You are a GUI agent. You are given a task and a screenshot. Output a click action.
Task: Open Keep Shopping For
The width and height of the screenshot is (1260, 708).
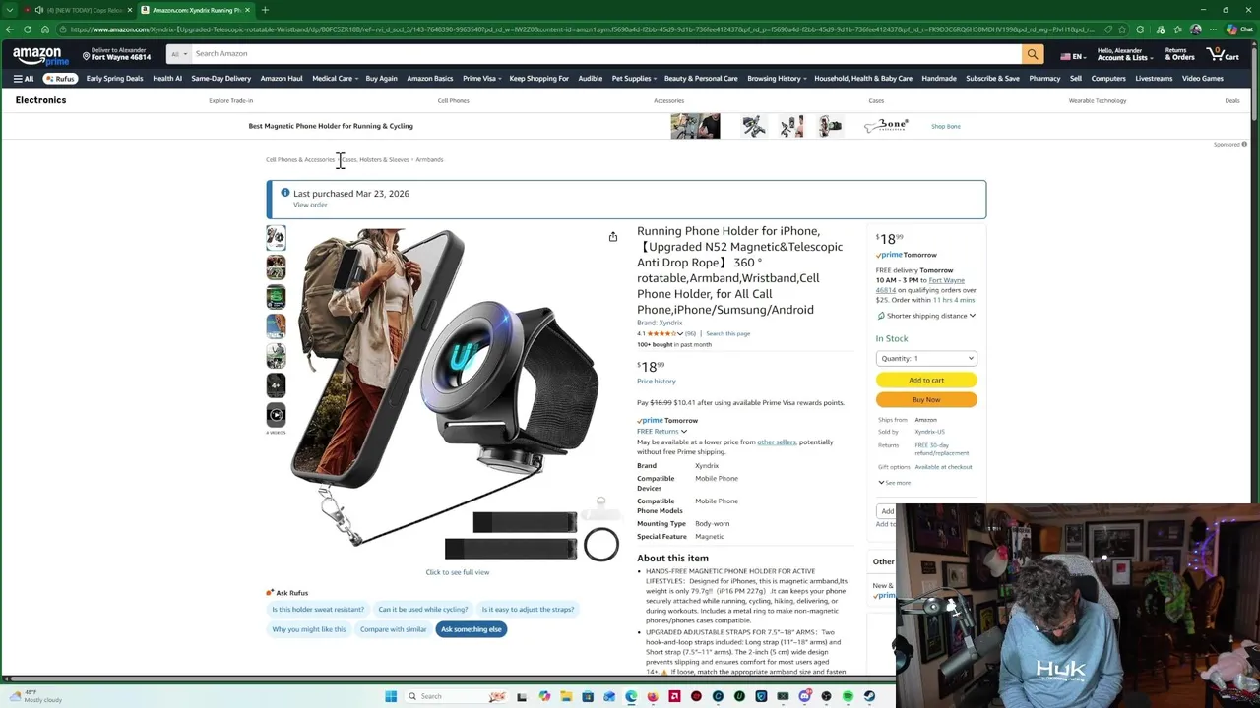(x=538, y=79)
